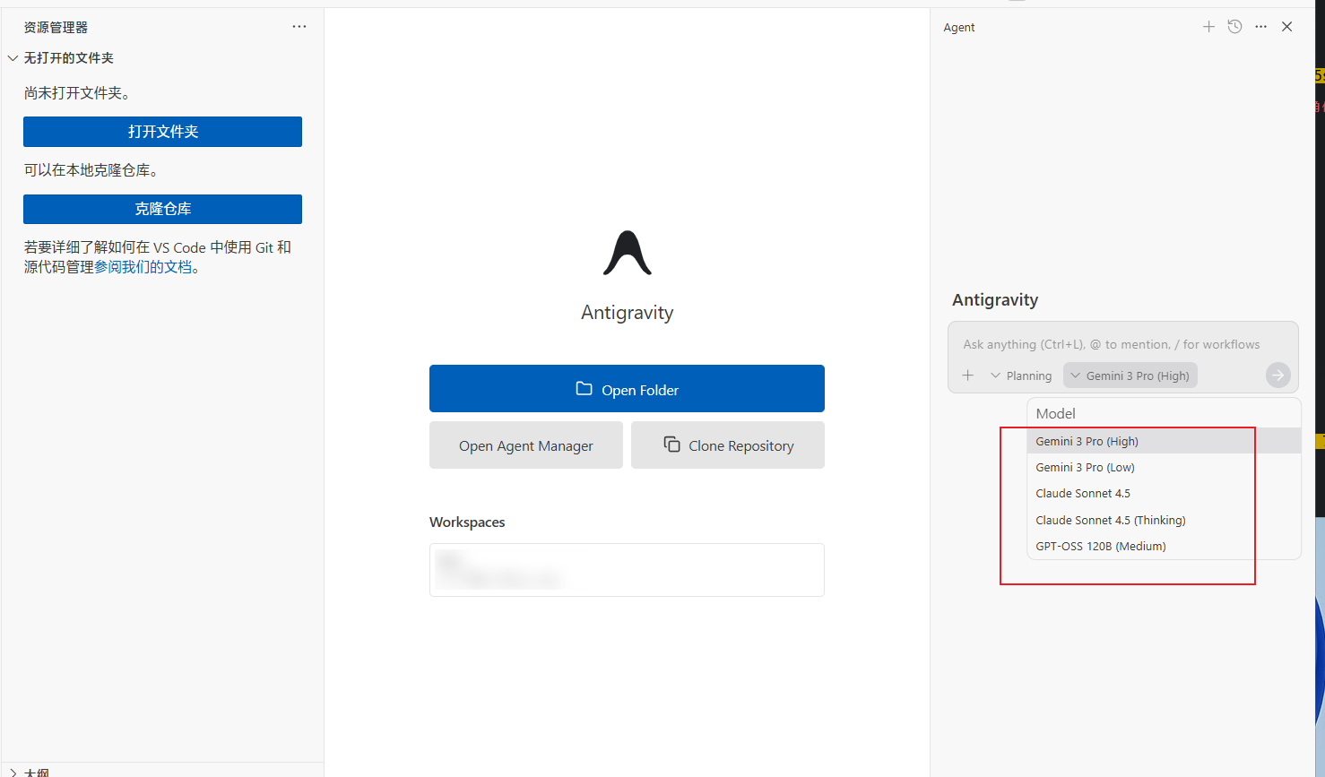This screenshot has width=1325, height=777.
Task: Open the Planning mode dropdown
Action: (1021, 376)
